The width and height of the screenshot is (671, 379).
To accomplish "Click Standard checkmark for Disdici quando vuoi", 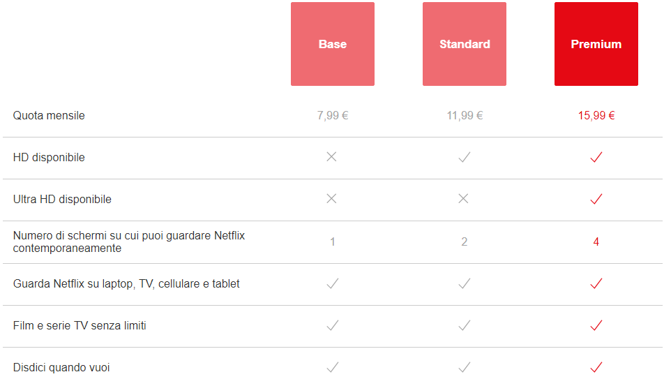I will (x=465, y=367).
